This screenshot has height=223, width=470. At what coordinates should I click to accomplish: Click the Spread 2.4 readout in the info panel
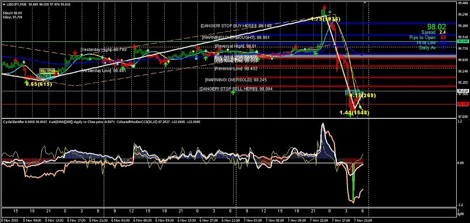[x=433, y=33]
